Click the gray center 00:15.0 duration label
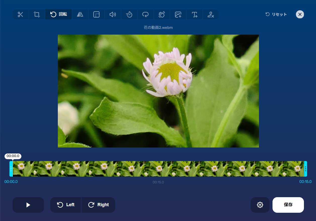This screenshot has width=316, height=221. (158, 182)
